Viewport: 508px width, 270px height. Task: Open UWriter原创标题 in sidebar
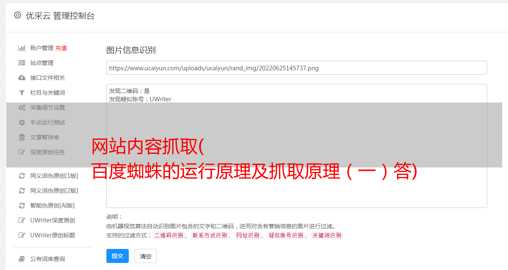(53, 235)
